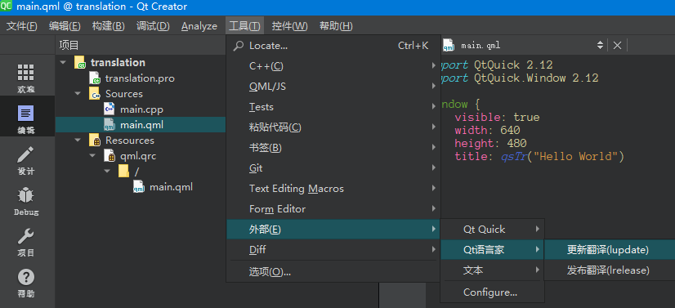Collapse the Resources folder
This screenshot has height=308, width=675.
click(x=78, y=141)
